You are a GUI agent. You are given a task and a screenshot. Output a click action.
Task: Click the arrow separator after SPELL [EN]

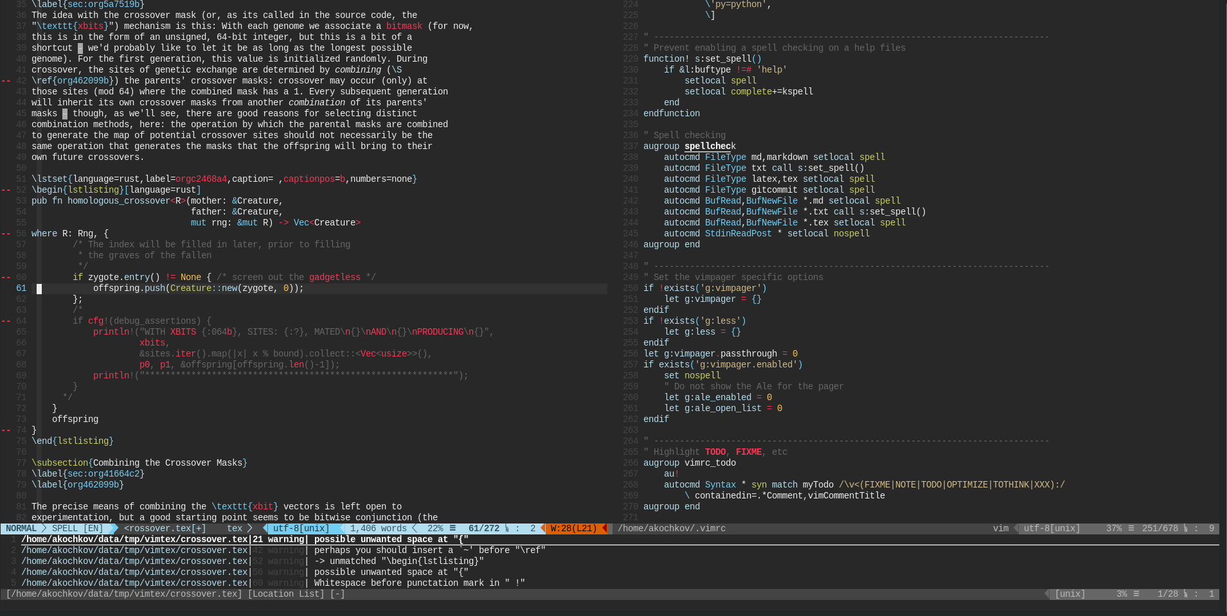coord(112,528)
